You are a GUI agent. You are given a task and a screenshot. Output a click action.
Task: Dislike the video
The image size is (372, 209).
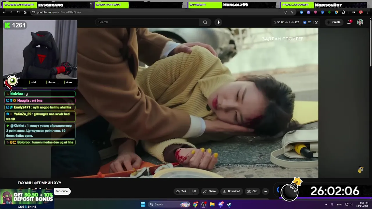tap(194, 191)
